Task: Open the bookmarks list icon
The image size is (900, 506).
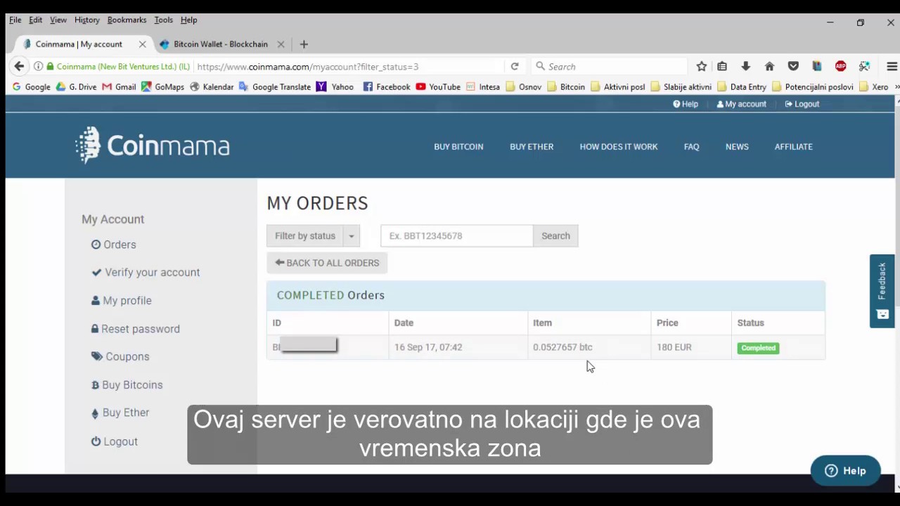Action: coord(722,66)
